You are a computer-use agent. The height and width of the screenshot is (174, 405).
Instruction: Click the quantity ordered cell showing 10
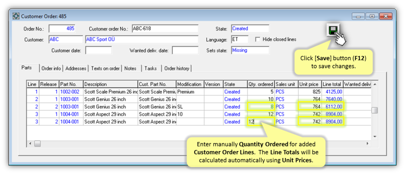261,99
